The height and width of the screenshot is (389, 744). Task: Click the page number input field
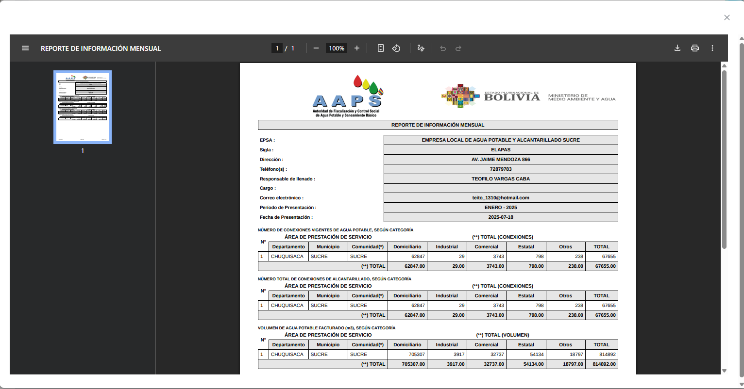click(x=277, y=48)
